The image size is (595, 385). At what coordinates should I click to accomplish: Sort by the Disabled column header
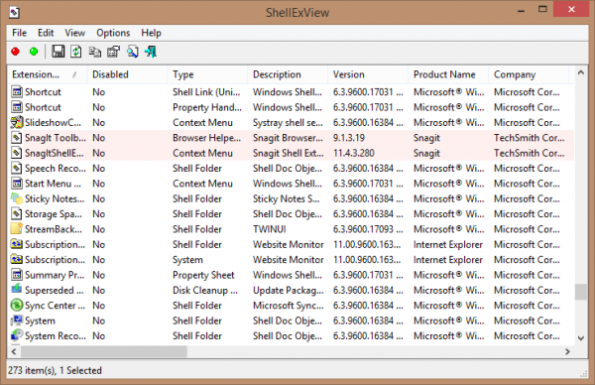[127, 74]
